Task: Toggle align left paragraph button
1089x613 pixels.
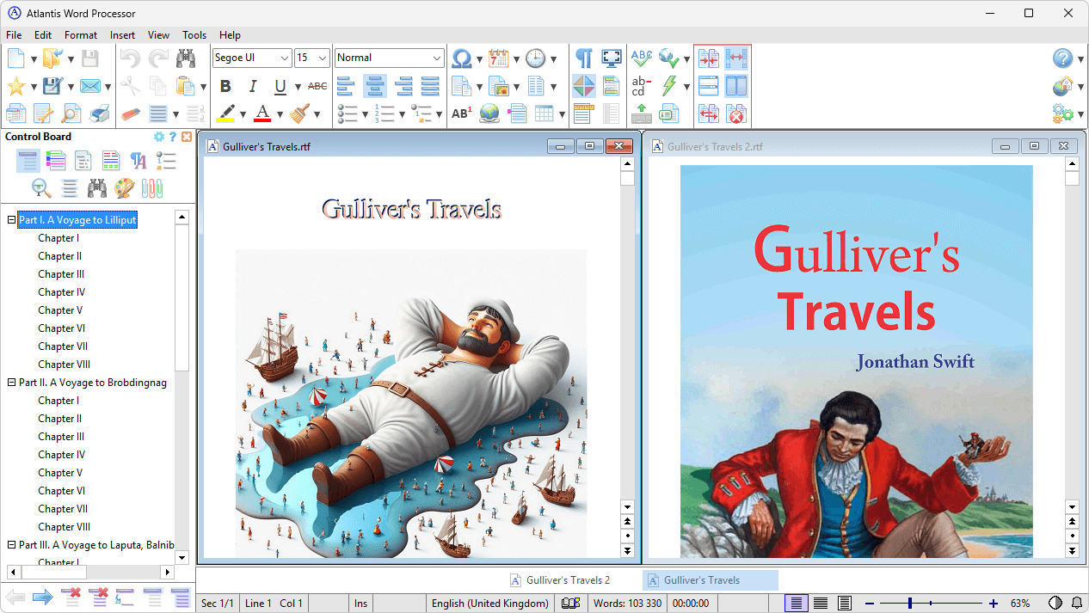Action: 346,86
